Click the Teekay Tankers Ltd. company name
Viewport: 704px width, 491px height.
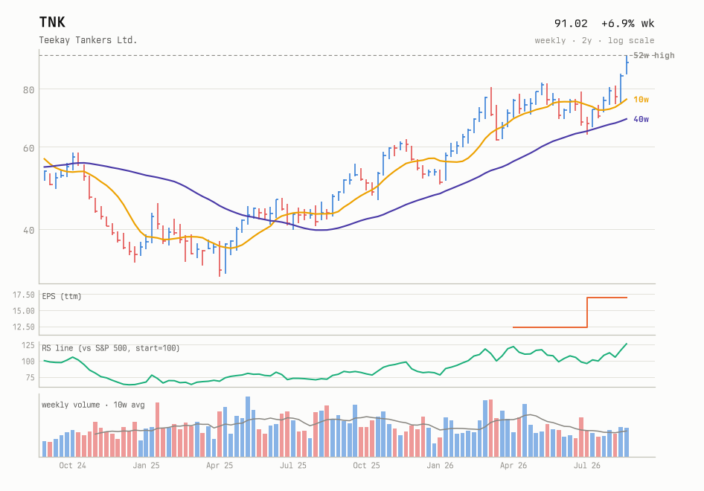88,40
